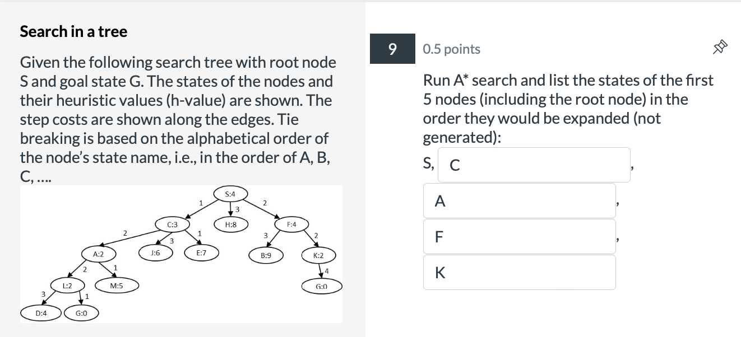
Task: Click the answer field containing F
Action: click(x=519, y=236)
